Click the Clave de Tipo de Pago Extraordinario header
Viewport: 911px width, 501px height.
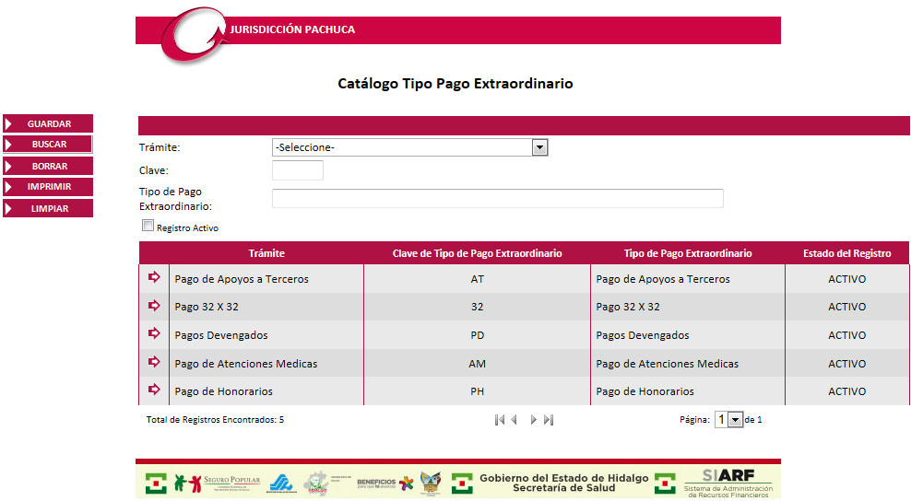477,253
